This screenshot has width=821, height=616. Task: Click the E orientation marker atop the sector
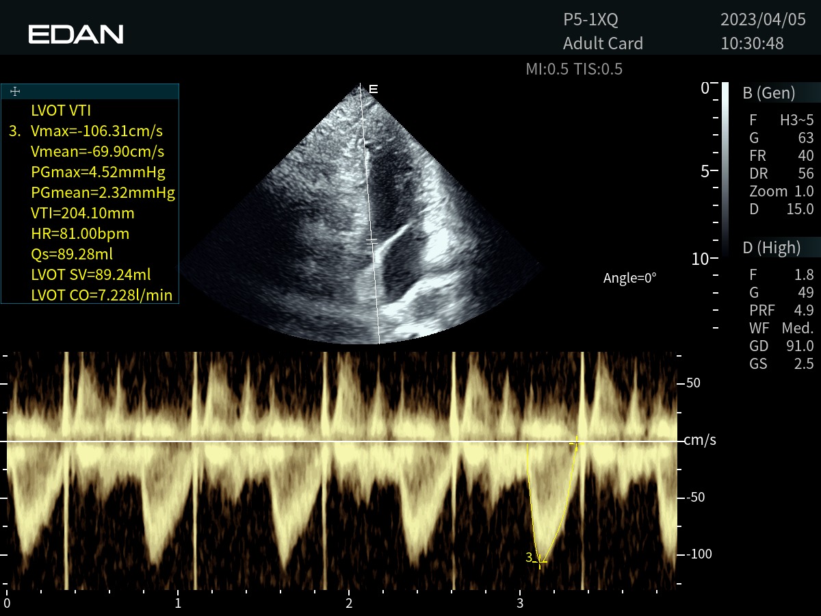[373, 89]
